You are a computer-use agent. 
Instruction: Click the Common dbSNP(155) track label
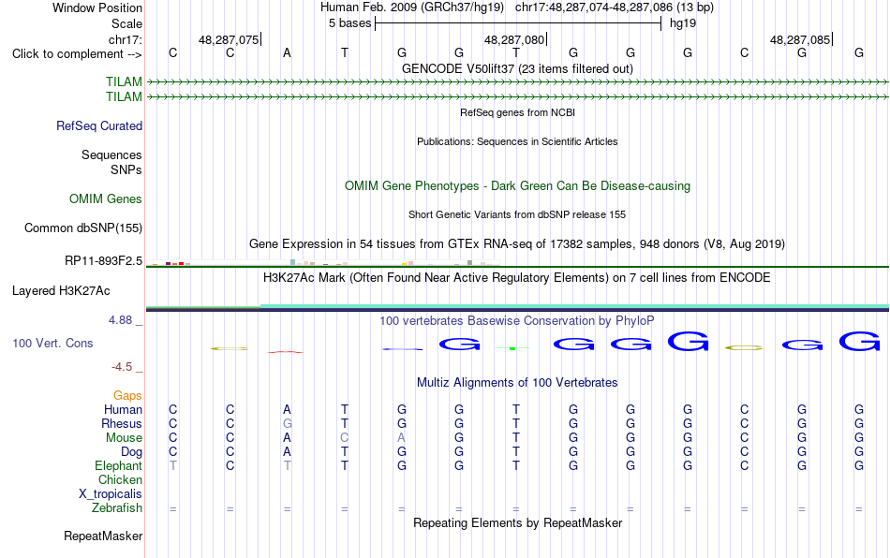(83, 228)
